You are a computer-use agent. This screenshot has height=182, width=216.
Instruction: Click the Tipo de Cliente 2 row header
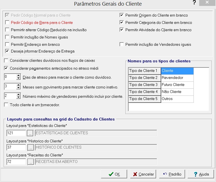pyautogui.click(x=145, y=78)
